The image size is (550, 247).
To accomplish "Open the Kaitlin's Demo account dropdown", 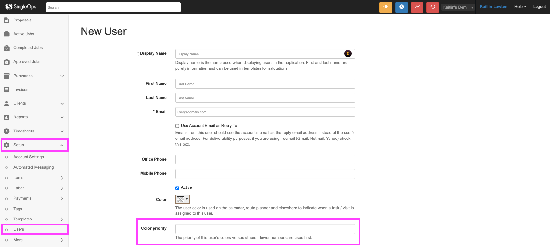I will tap(457, 7).
